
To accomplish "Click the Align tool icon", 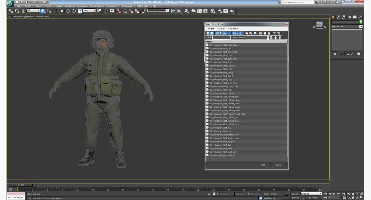I will point(179,11).
